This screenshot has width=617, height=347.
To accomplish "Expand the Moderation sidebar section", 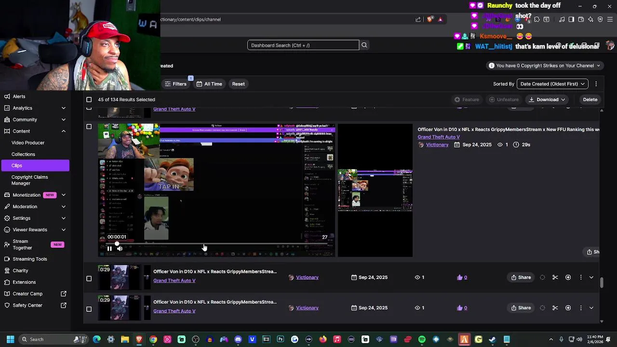I will [63, 207].
